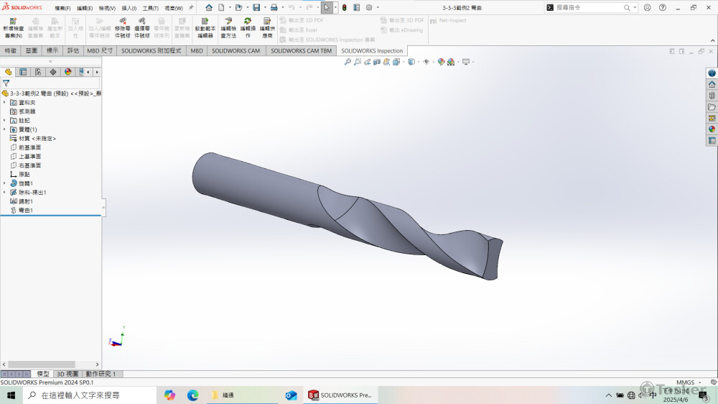This screenshot has width=718, height=404.
Task: Toggle the menu bar pin icon
Action: click(x=191, y=7)
